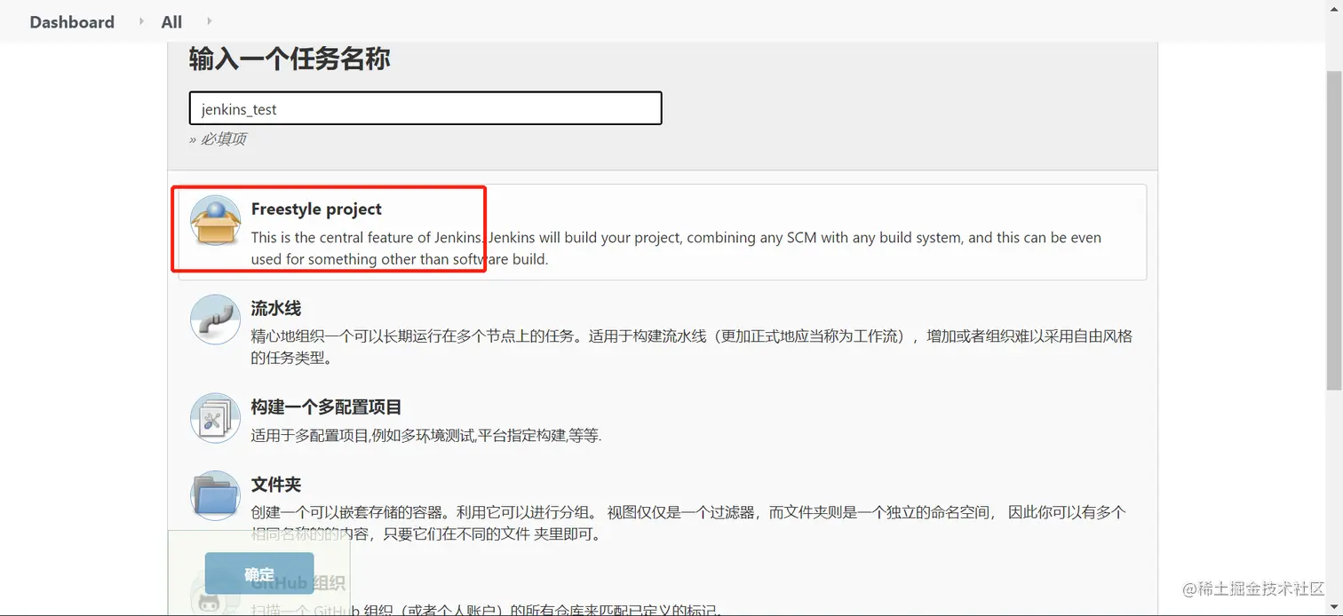
Task: Open the All breadcrumb link
Action: (x=171, y=22)
